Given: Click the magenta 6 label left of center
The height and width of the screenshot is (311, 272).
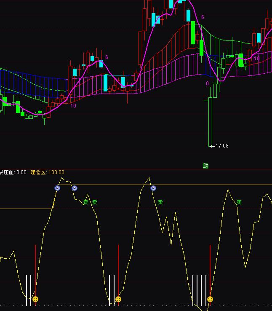Looking at the screenshot, I should click(107, 57).
